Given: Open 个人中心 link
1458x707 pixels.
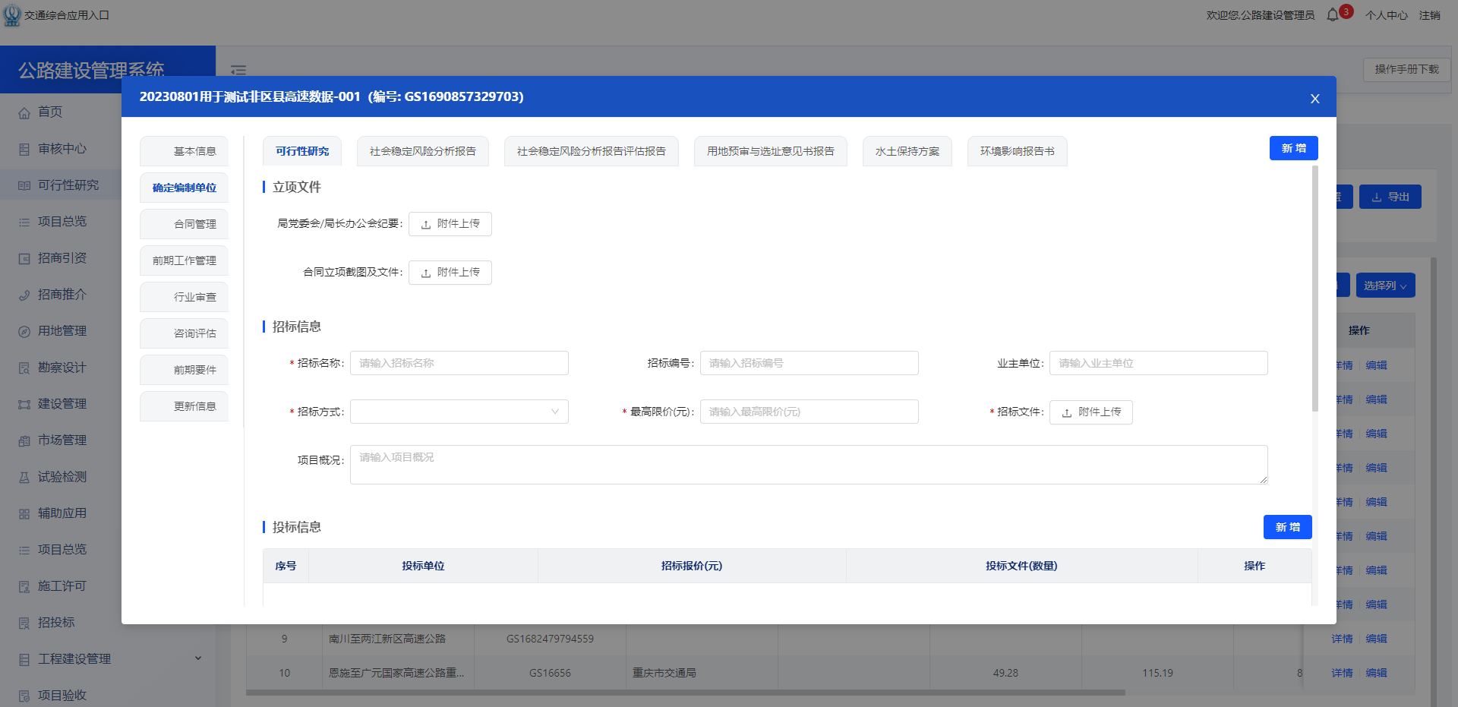Looking at the screenshot, I should click(x=1387, y=15).
